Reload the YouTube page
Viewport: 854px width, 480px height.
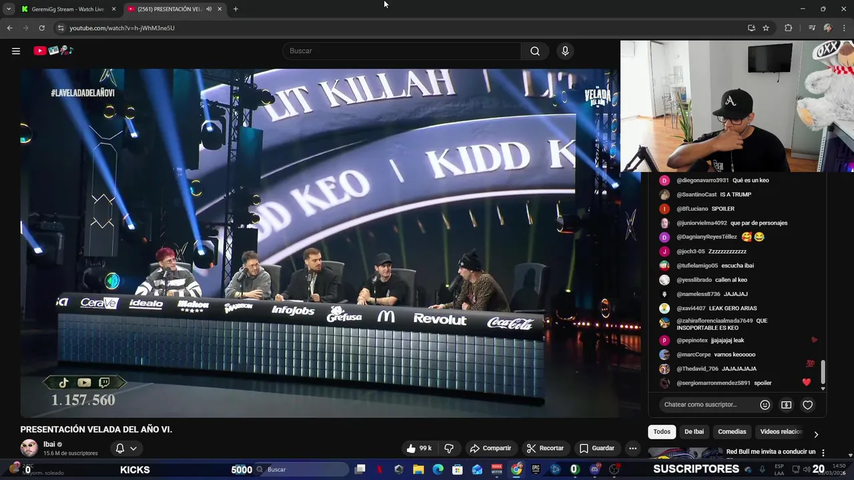click(x=41, y=28)
